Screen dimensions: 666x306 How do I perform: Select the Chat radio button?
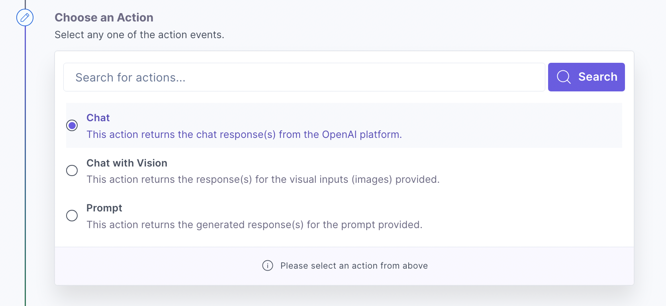click(x=72, y=126)
